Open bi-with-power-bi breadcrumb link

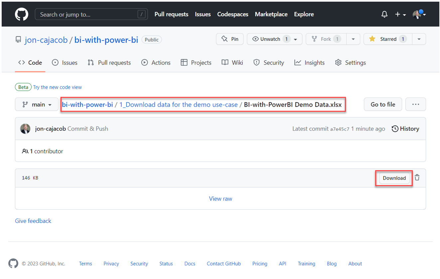(x=87, y=104)
